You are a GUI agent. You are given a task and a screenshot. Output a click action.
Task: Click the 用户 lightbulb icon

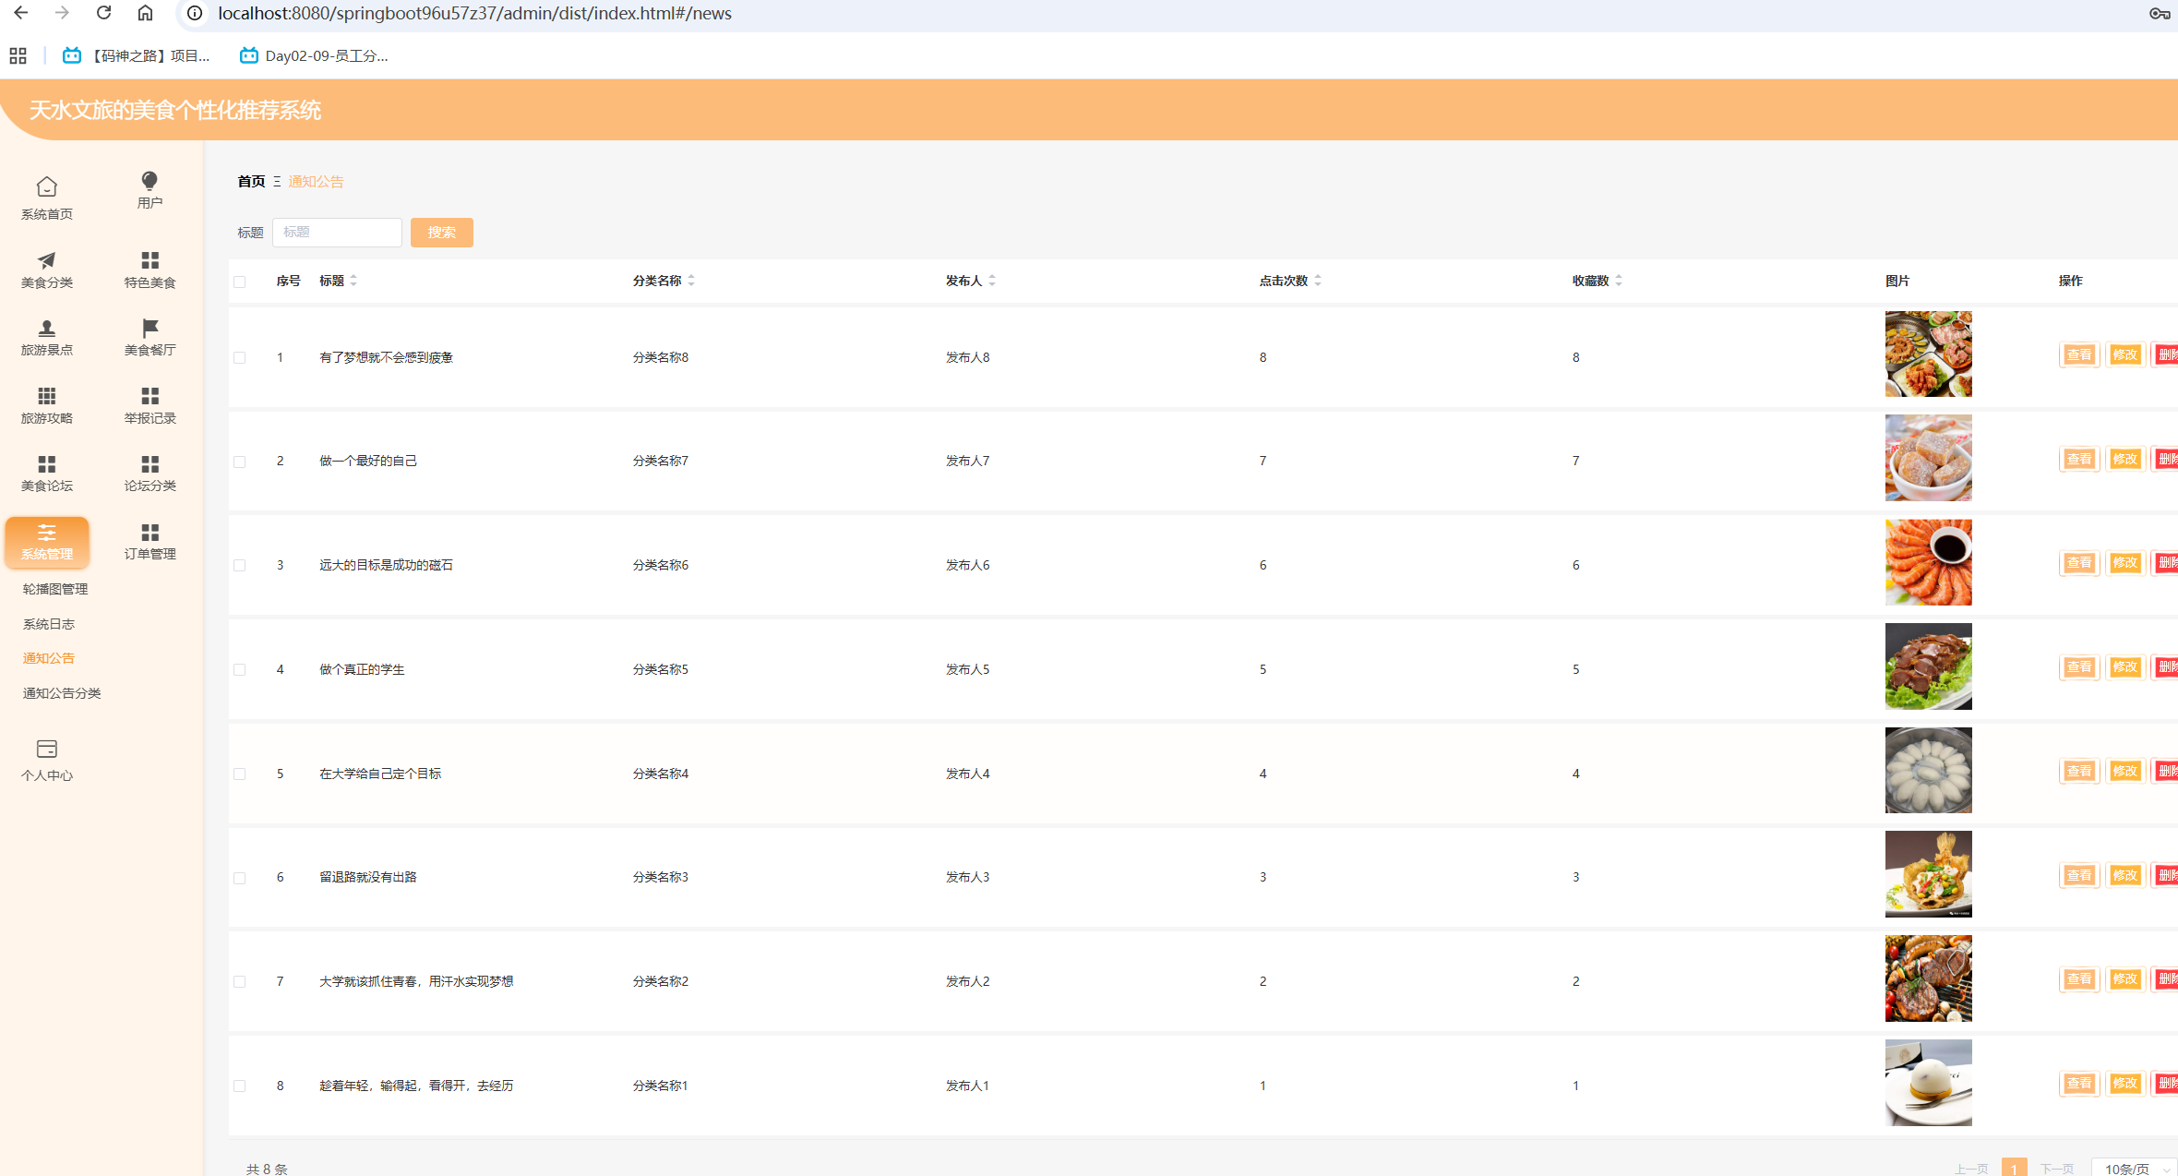149,181
